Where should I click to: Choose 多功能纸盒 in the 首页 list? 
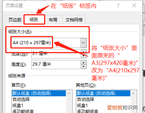[x=39, y=111]
